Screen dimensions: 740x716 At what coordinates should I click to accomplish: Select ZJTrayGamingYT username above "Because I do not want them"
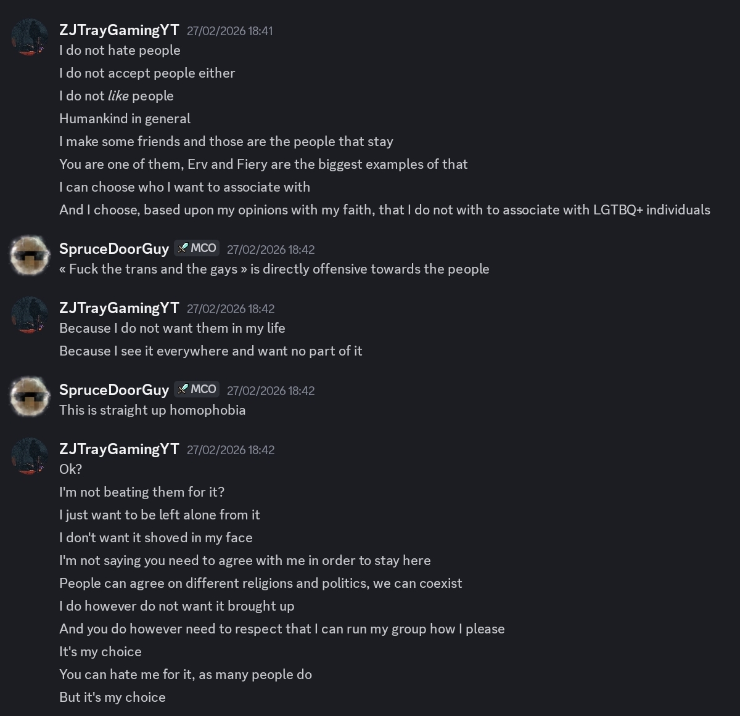point(119,308)
